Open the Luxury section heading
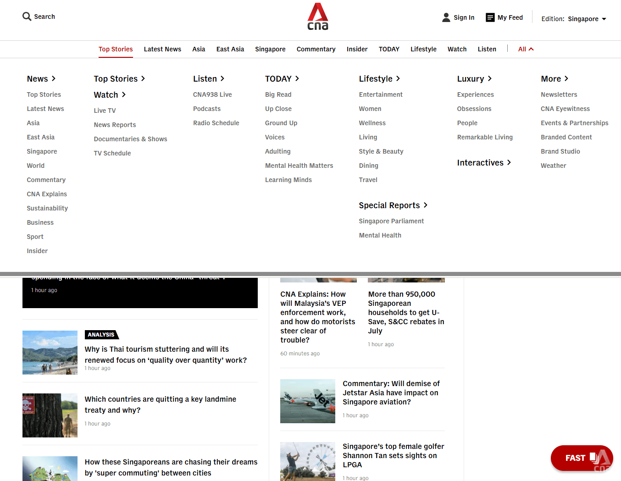This screenshot has width=621, height=481. click(474, 79)
